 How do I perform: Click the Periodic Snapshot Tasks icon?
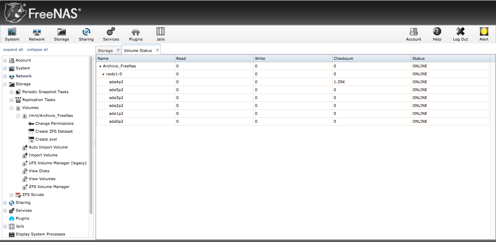pos(18,92)
